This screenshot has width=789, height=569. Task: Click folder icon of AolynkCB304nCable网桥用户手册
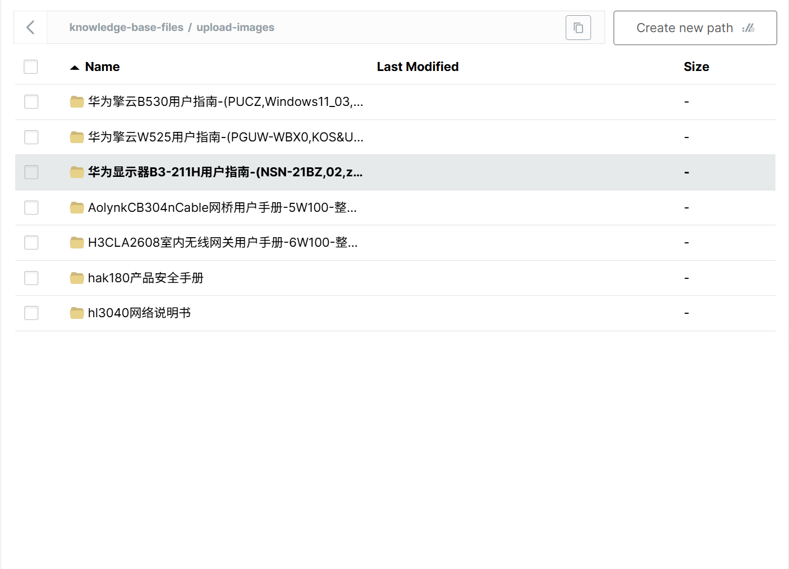(x=77, y=208)
